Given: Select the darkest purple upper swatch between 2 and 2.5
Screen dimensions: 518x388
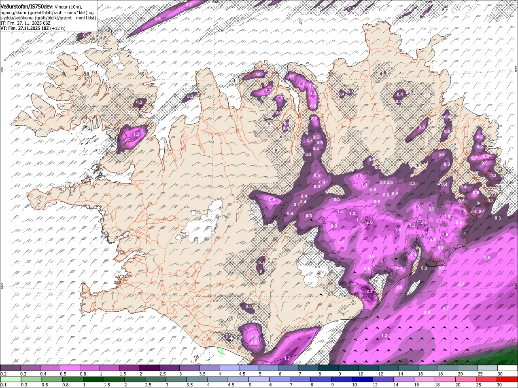Looking at the screenshot, I should [149, 368].
